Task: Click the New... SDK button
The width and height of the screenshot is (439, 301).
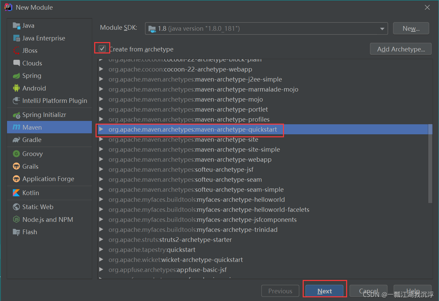Action: point(411,29)
